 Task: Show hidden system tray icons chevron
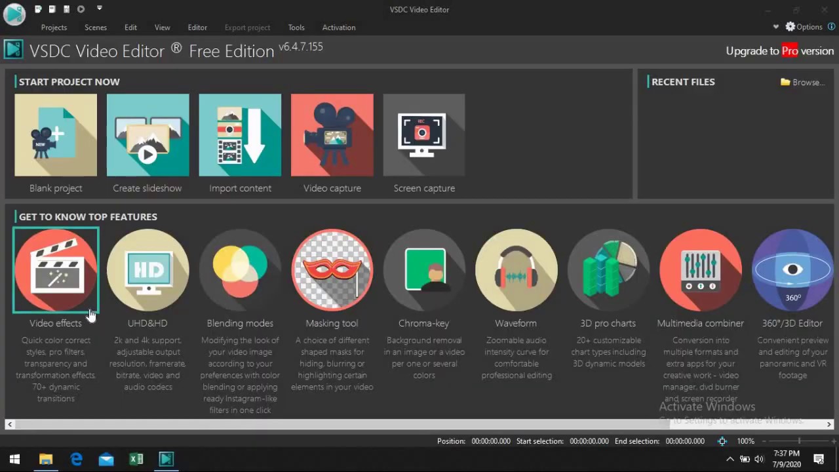tap(730, 460)
